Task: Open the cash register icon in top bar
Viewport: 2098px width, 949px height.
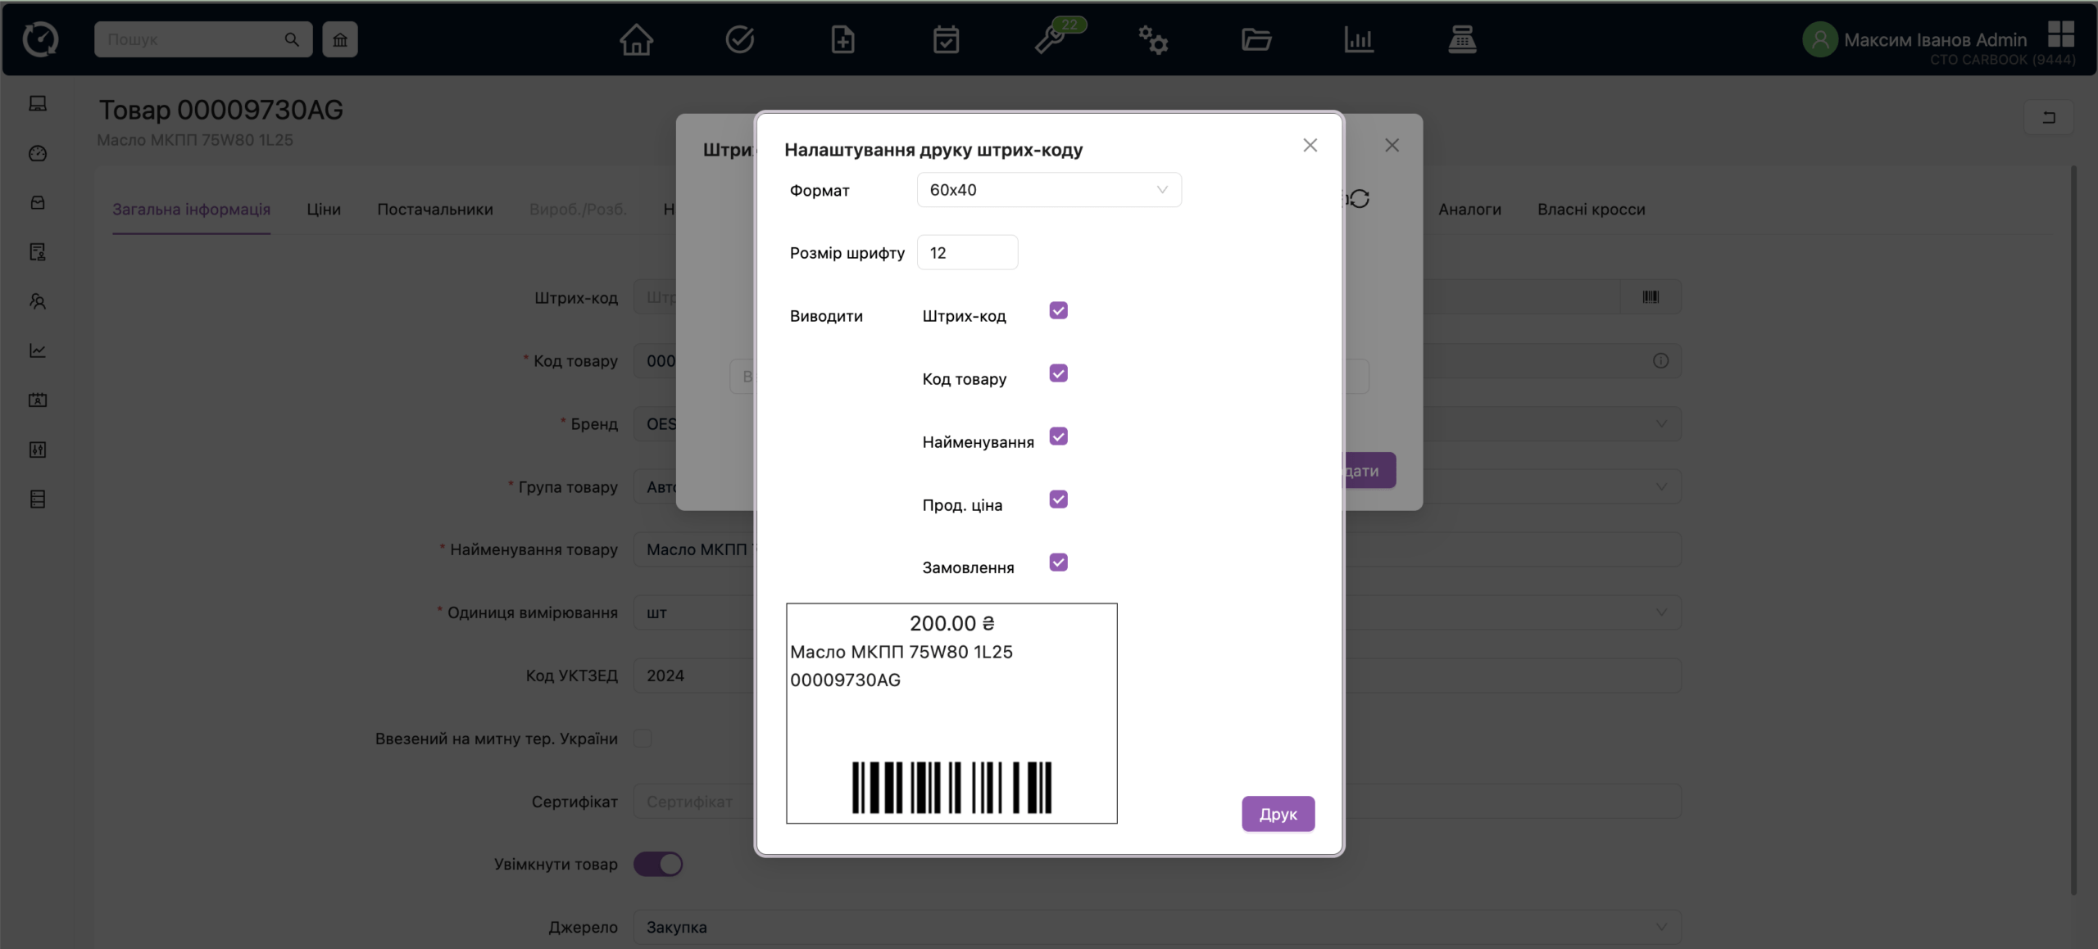Action: coord(1462,39)
